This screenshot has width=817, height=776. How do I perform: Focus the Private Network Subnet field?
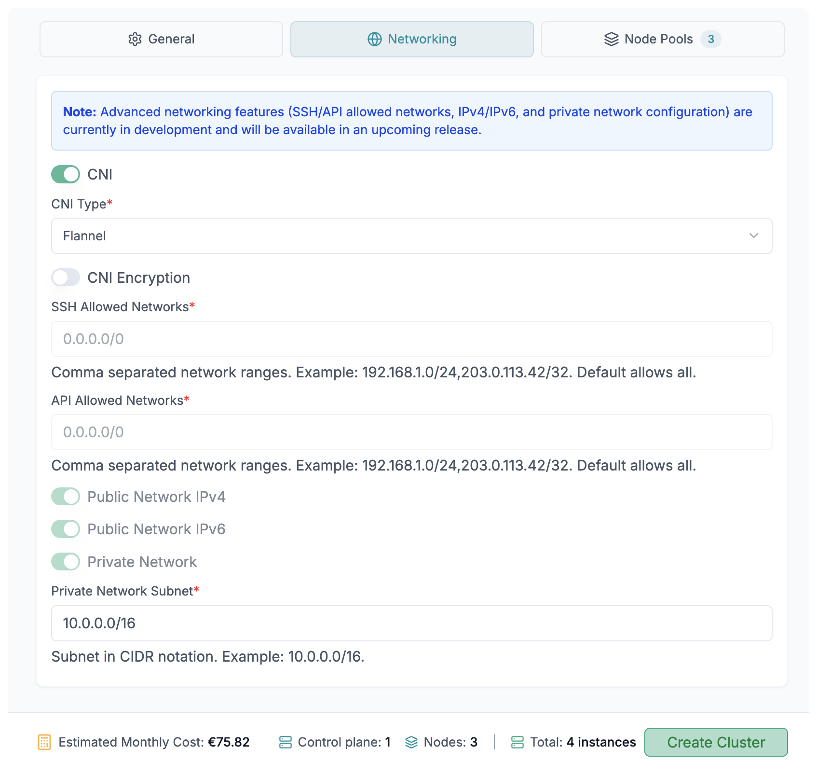pos(411,624)
